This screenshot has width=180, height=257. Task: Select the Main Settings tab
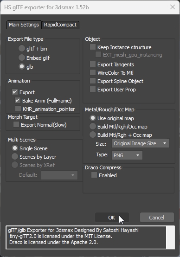point(24,25)
